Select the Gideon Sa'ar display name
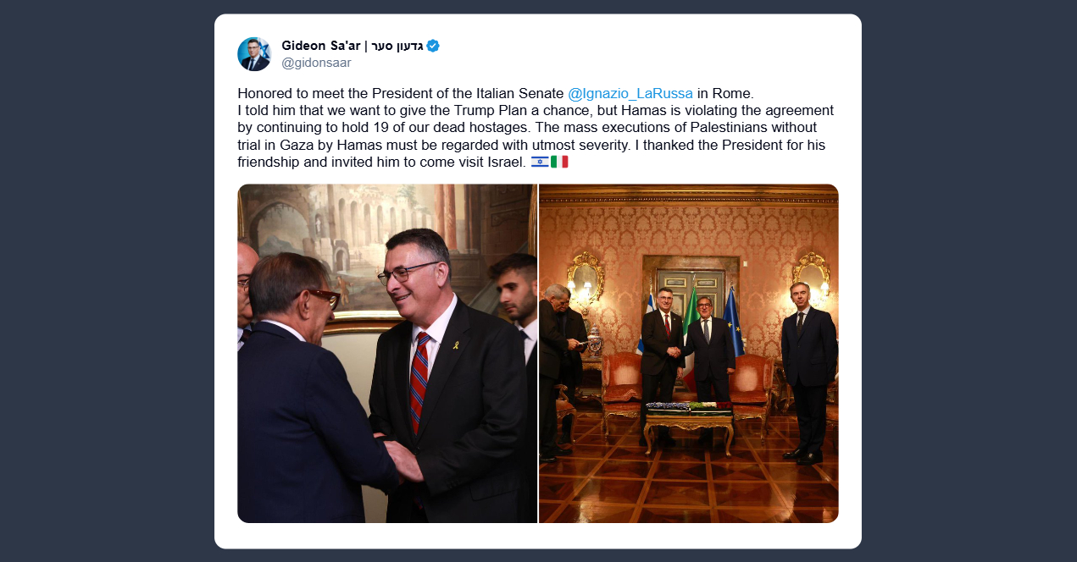 [x=323, y=46]
